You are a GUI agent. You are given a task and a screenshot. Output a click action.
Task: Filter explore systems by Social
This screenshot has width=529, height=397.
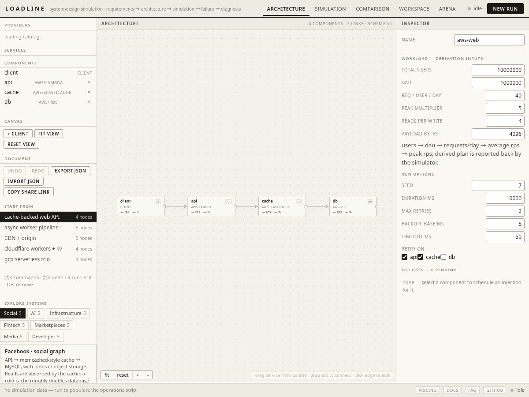[13, 313]
